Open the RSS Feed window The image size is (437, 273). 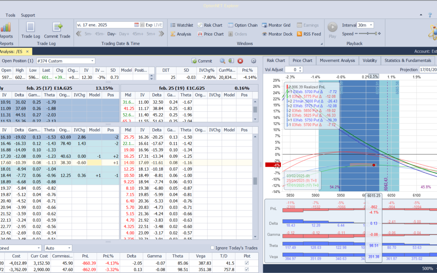[x=309, y=34]
